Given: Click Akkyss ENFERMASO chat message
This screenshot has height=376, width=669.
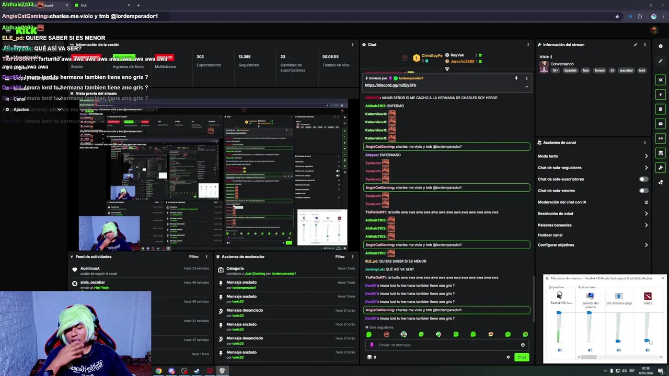Looking at the screenshot, I should (383, 155).
